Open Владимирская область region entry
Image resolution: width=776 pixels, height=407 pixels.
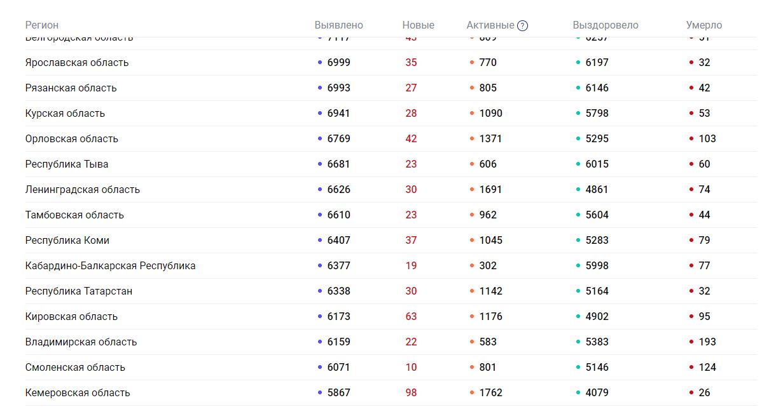(x=81, y=342)
